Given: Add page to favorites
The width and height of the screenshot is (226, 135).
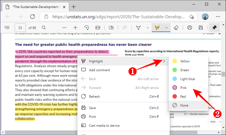Looking at the screenshot, I should 191,17.
